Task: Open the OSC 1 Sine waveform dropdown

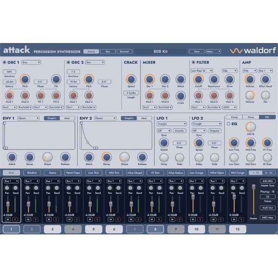Action: (31, 63)
